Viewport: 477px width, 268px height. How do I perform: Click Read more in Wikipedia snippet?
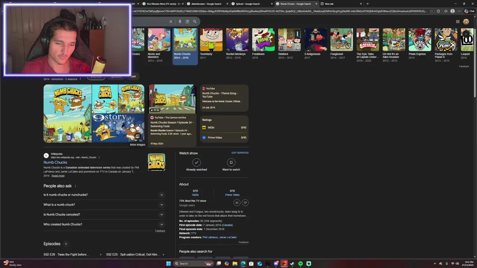pyautogui.click(x=58, y=176)
